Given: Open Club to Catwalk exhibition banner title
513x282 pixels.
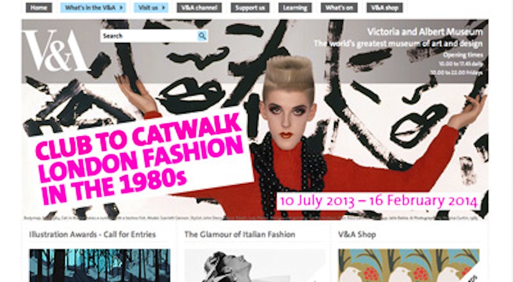Looking at the screenshot, I should point(140,159).
